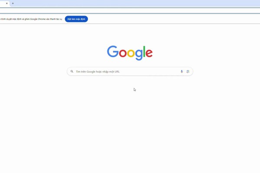Click the green letter l of the logo
The height and width of the screenshot is (173, 260).
[x=144, y=51]
